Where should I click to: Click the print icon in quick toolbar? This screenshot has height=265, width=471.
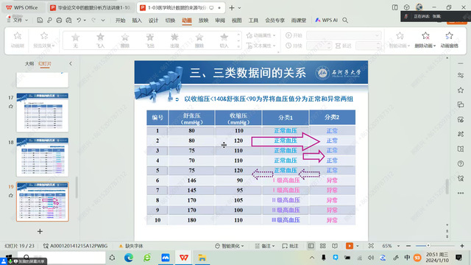tap(59, 20)
